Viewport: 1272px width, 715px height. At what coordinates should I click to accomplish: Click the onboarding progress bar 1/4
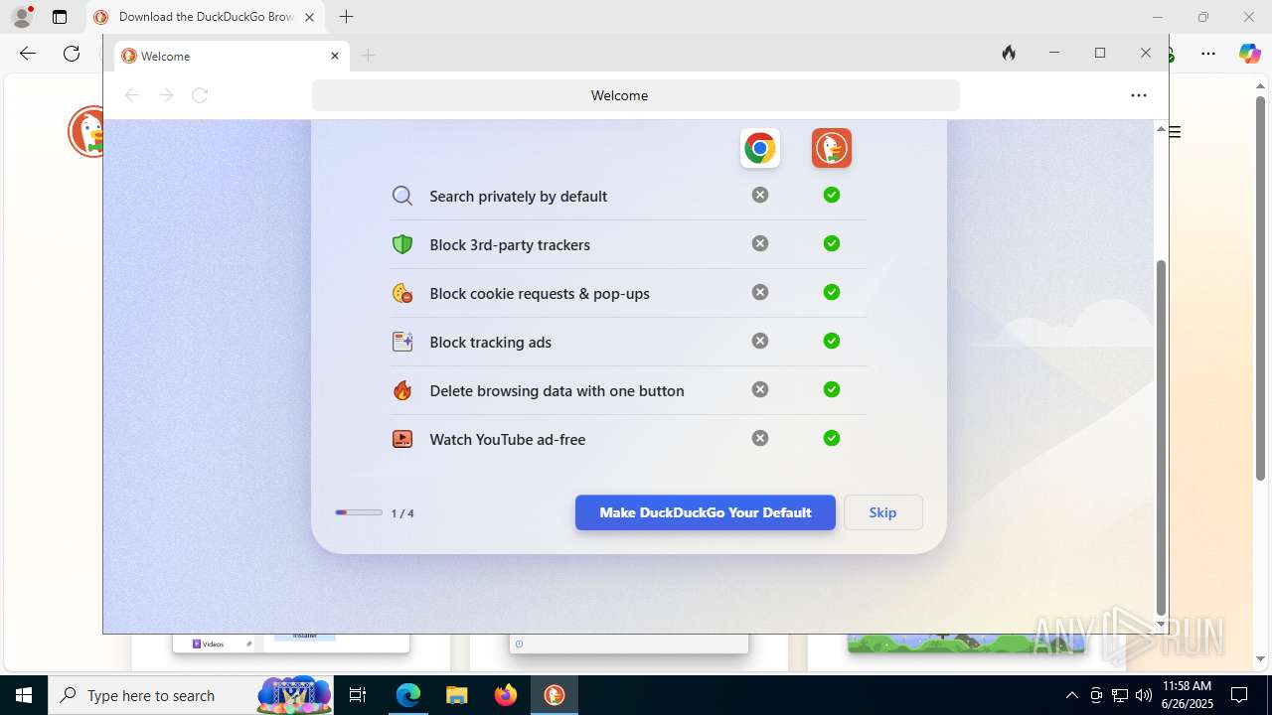pyautogui.click(x=359, y=512)
